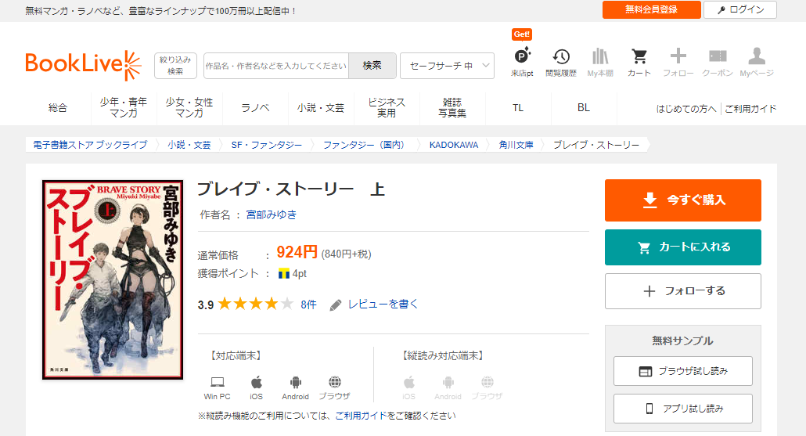806x436 pixels.
Task: Click 角川文庫 breadcrumb link
Action: coord(516,145)
